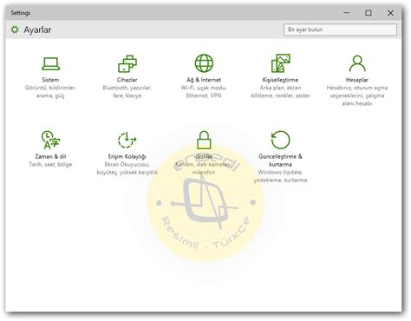This screenshot has height=321, width=411.
Task: Open the Sistem laptop icon
Action: click(50, 63)
